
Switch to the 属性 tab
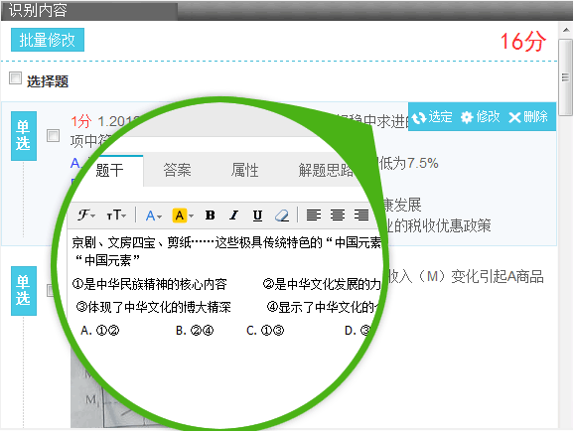[x=244, y=170]
